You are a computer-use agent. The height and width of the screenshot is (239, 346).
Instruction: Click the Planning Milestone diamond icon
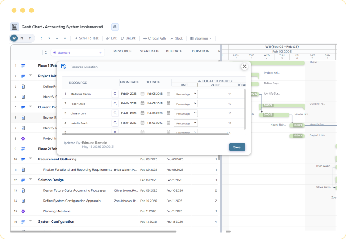pyautogui.click(x=23, y=211)
